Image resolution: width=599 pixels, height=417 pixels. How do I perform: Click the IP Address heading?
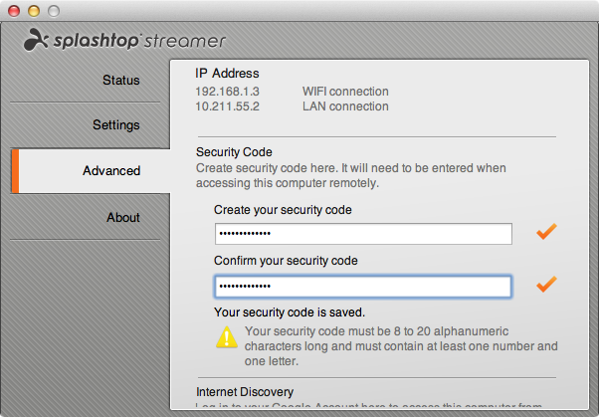coord(227,73)
